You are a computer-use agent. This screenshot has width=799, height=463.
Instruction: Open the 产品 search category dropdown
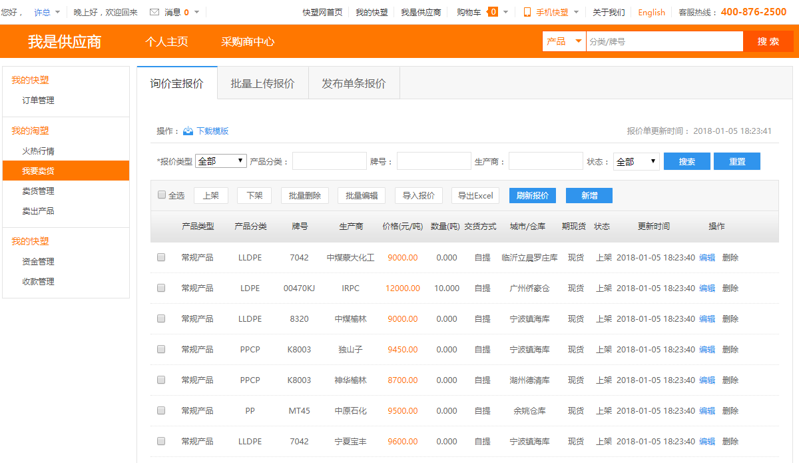pyautogui.click(x=564, y=41)
